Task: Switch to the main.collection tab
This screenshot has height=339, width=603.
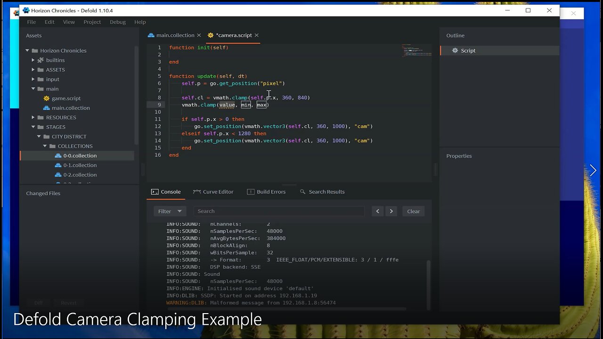Action: click(175, 35)
